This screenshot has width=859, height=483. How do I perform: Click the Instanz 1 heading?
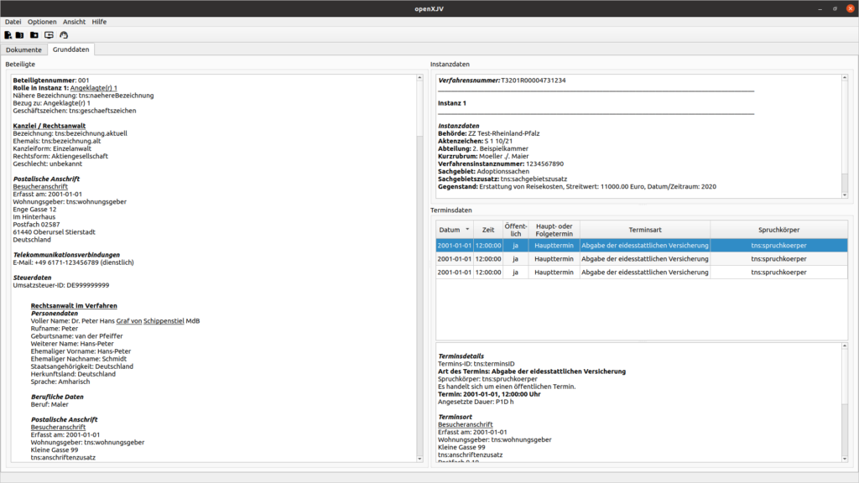tap(452, 103)
